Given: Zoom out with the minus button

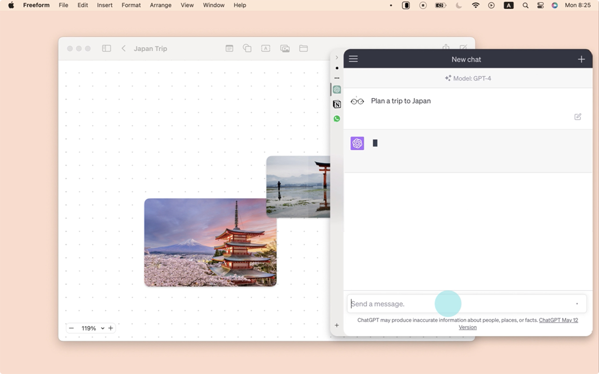Looking at the screenshot, I should point(71,328).
